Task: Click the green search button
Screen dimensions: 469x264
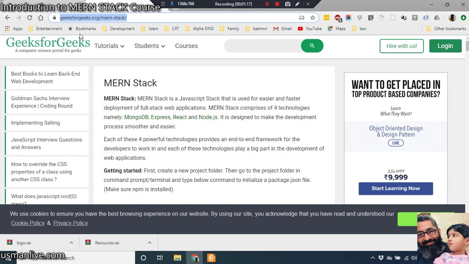Action: pos(312,46)
